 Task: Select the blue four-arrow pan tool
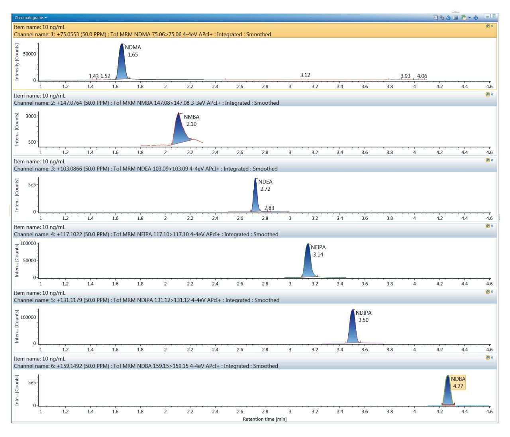point(476,18)
